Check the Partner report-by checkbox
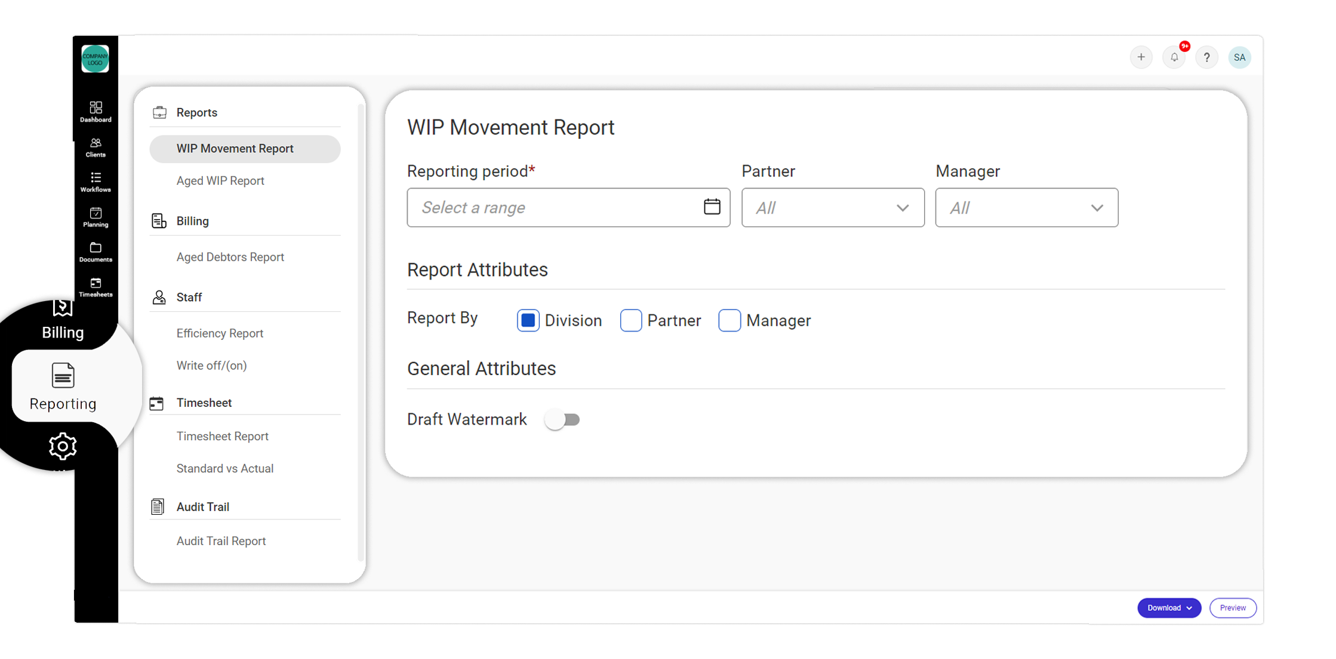1336x659 pixels. point(630,320)
